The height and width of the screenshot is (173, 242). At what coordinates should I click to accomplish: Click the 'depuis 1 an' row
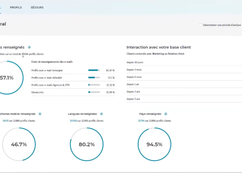pos(184,84)
